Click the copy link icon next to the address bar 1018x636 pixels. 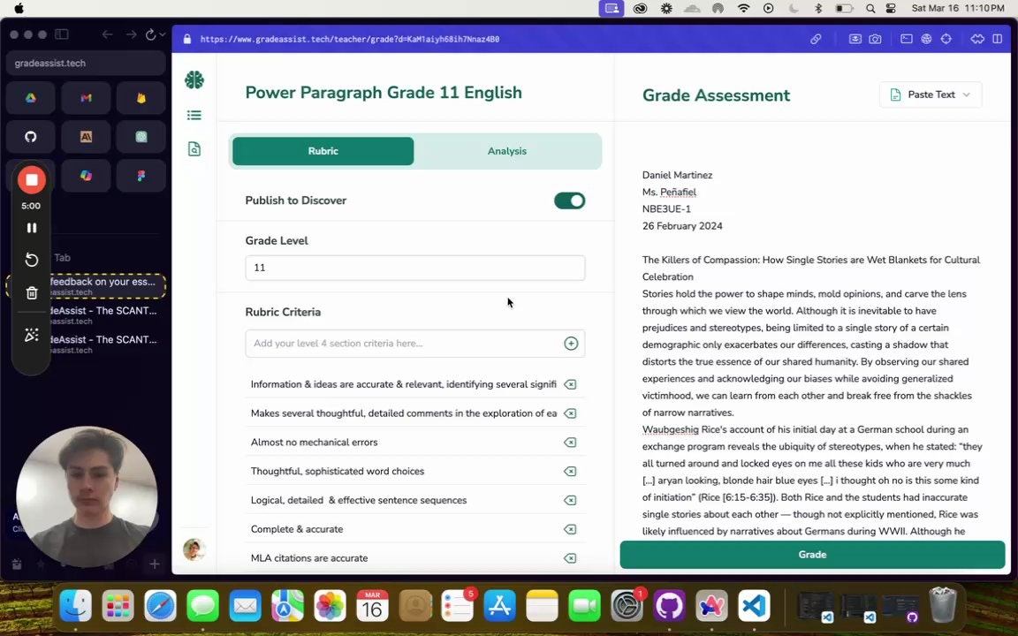click(816, 38)
